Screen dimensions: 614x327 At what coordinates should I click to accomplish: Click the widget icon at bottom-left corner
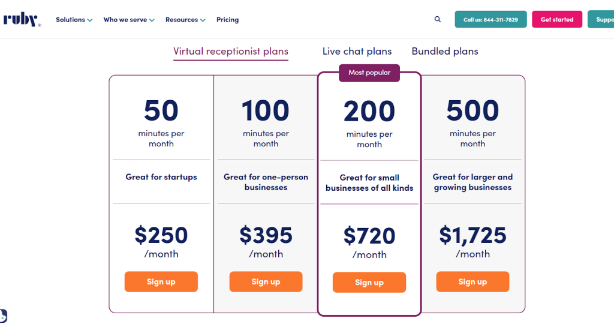point(3,316)
